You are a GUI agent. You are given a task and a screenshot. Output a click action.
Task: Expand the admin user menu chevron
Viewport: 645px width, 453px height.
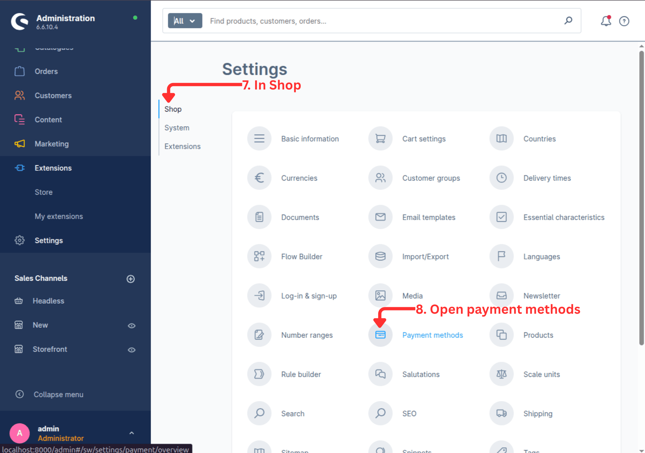pyautogui.click(x=132, y=433)
